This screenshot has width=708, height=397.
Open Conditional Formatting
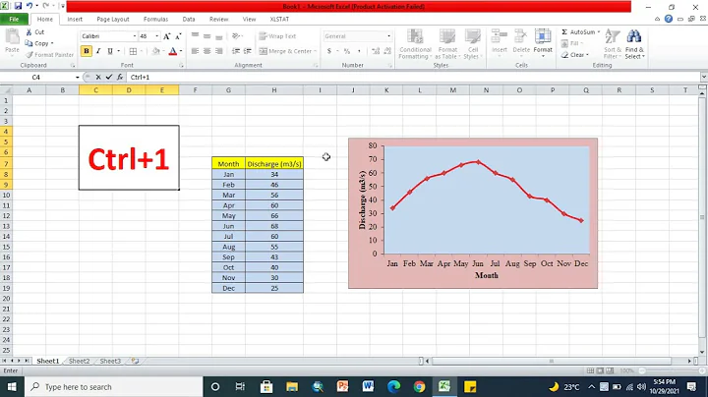tap(415, 44)
